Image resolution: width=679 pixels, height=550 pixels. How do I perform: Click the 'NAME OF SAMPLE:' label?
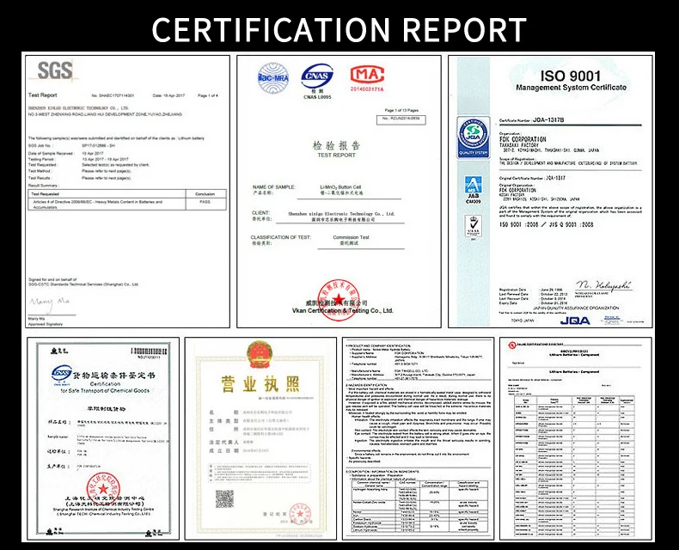pyautogui.click(x=273, y=187)
